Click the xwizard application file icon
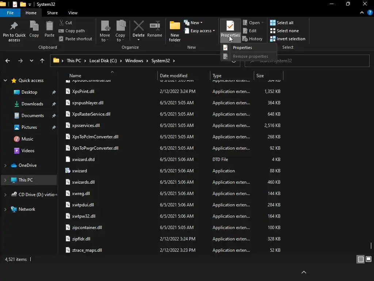The width and height of the screenshot is (374, 281). [68, 171]
